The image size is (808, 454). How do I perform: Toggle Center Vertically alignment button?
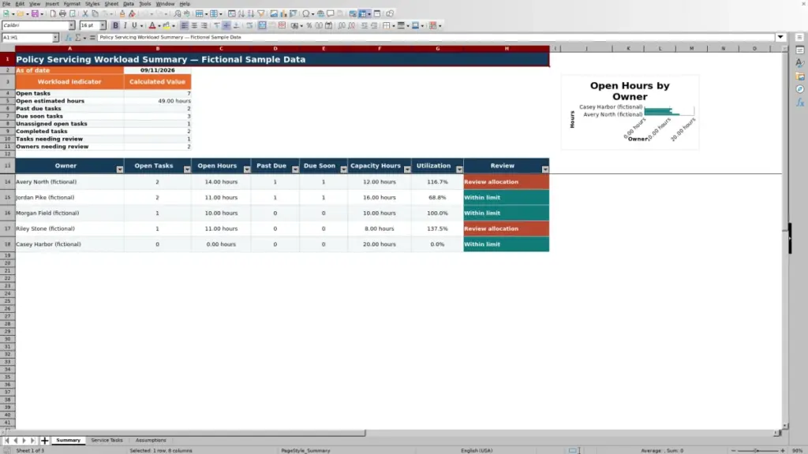(226, 26)
